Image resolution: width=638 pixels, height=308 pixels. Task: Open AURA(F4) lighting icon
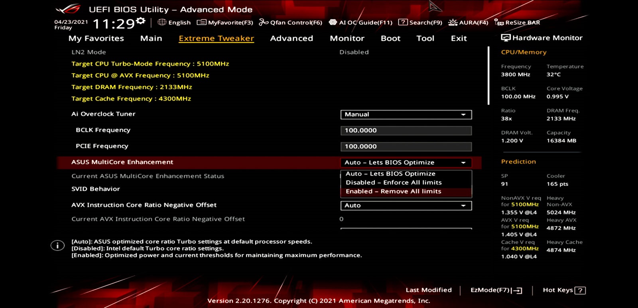453,22
